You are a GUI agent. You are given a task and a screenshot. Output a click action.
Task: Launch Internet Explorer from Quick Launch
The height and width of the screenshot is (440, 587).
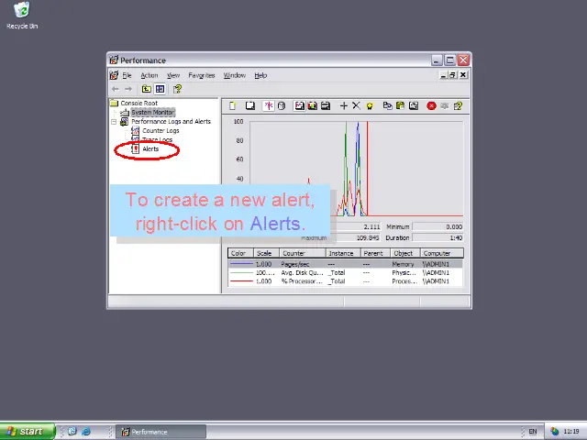click(x=86, y=432)
